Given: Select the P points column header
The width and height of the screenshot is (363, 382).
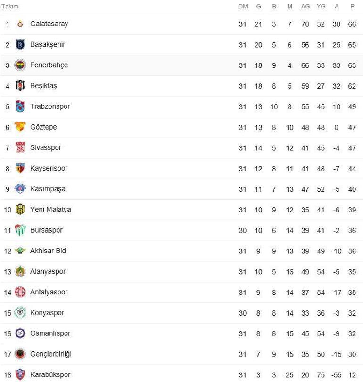Looking at the screenshot, I should click(352, 7).
